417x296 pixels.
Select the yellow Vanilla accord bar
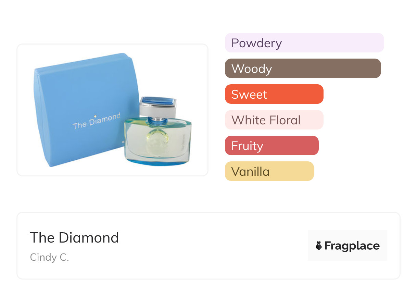point(269,171)
